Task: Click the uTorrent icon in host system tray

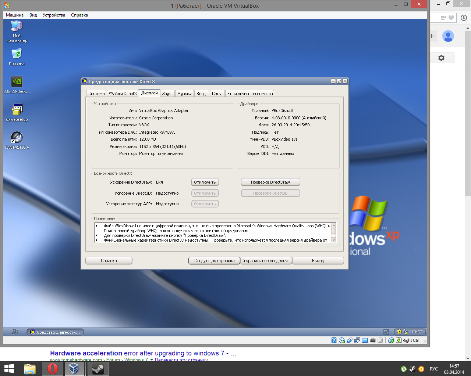Action: click(x=404, y=369)
